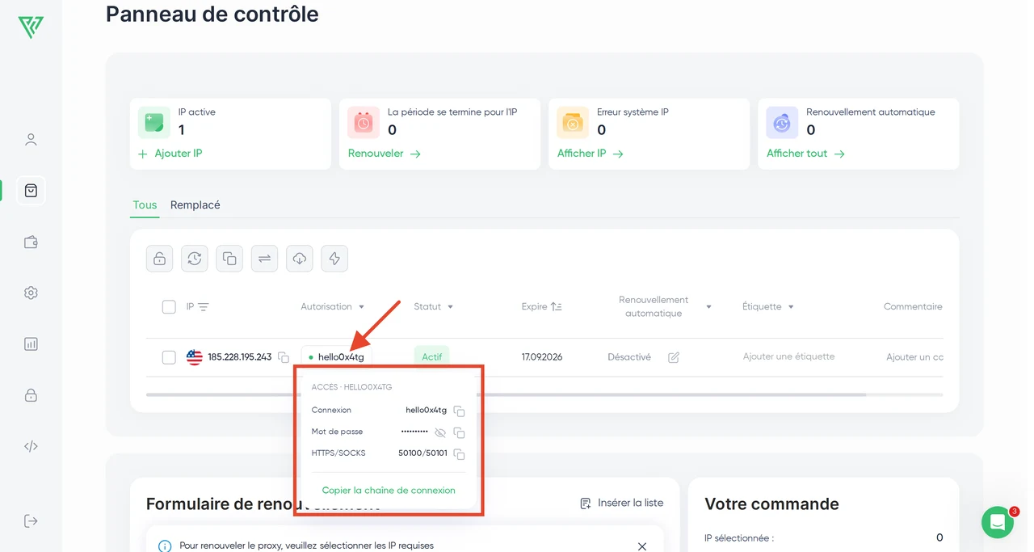Open the settings gear in sidebar
This screenshot has height=552, width=1034.
click(x=31, y=293)
